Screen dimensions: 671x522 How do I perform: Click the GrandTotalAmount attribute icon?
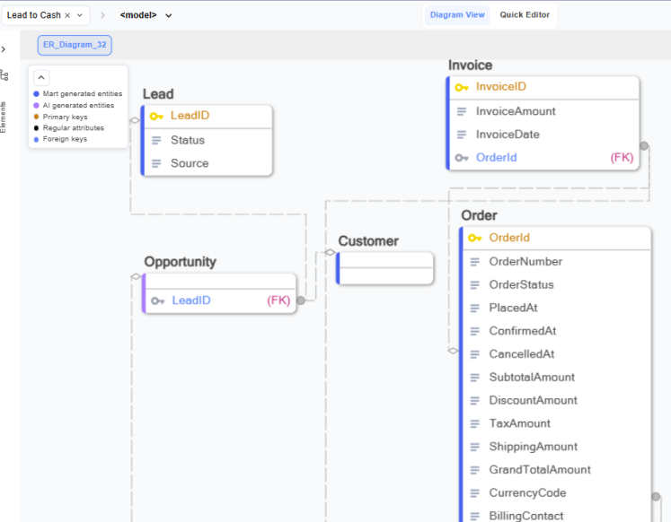click(474, 470)
